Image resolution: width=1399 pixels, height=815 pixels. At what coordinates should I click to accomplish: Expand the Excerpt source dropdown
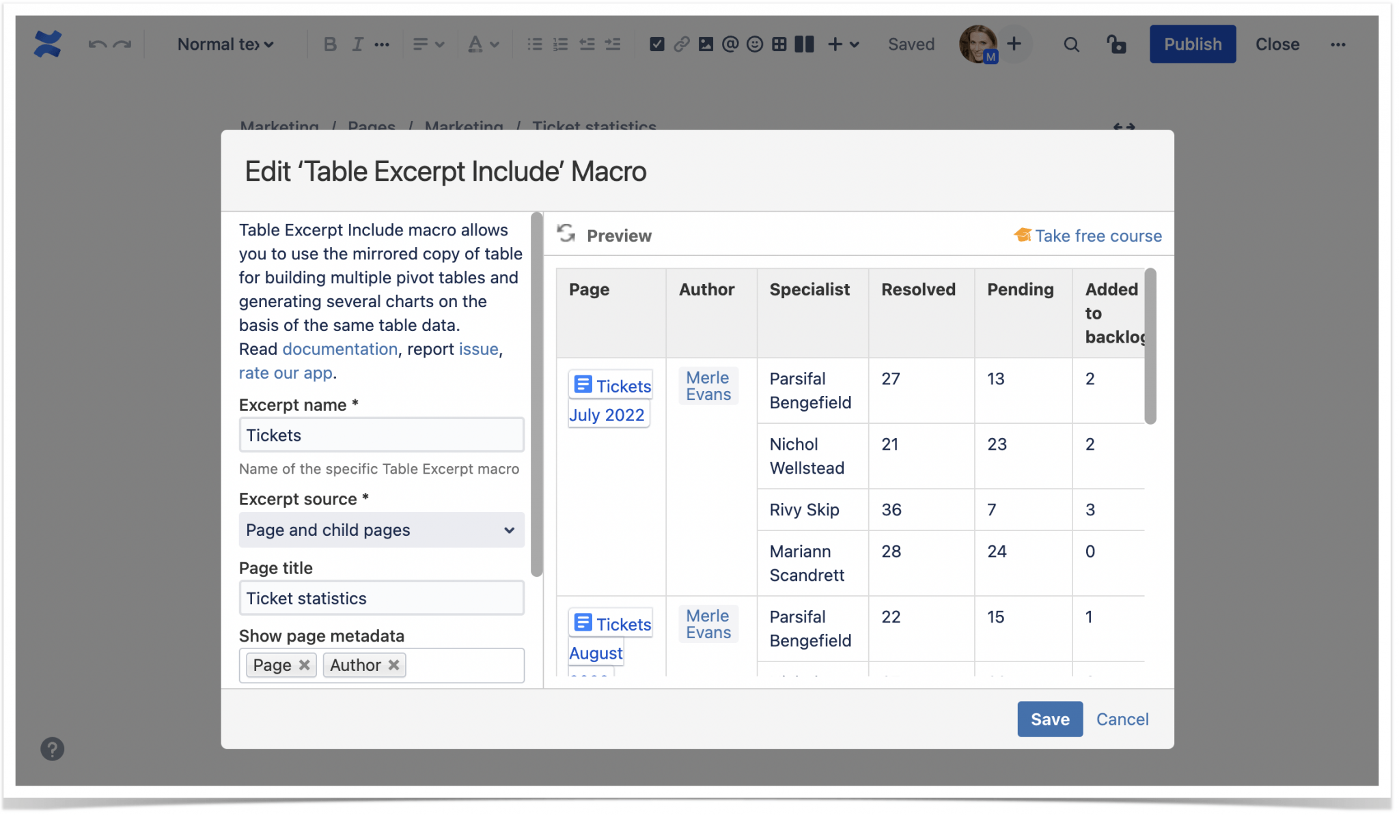(x=381, y=530)
